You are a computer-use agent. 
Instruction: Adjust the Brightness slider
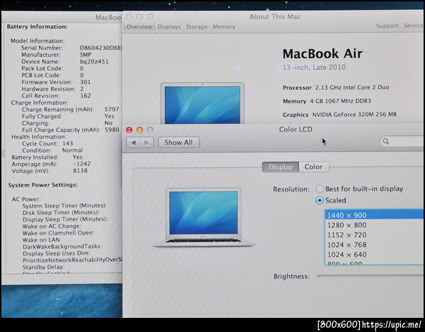(x=370, y=276)
